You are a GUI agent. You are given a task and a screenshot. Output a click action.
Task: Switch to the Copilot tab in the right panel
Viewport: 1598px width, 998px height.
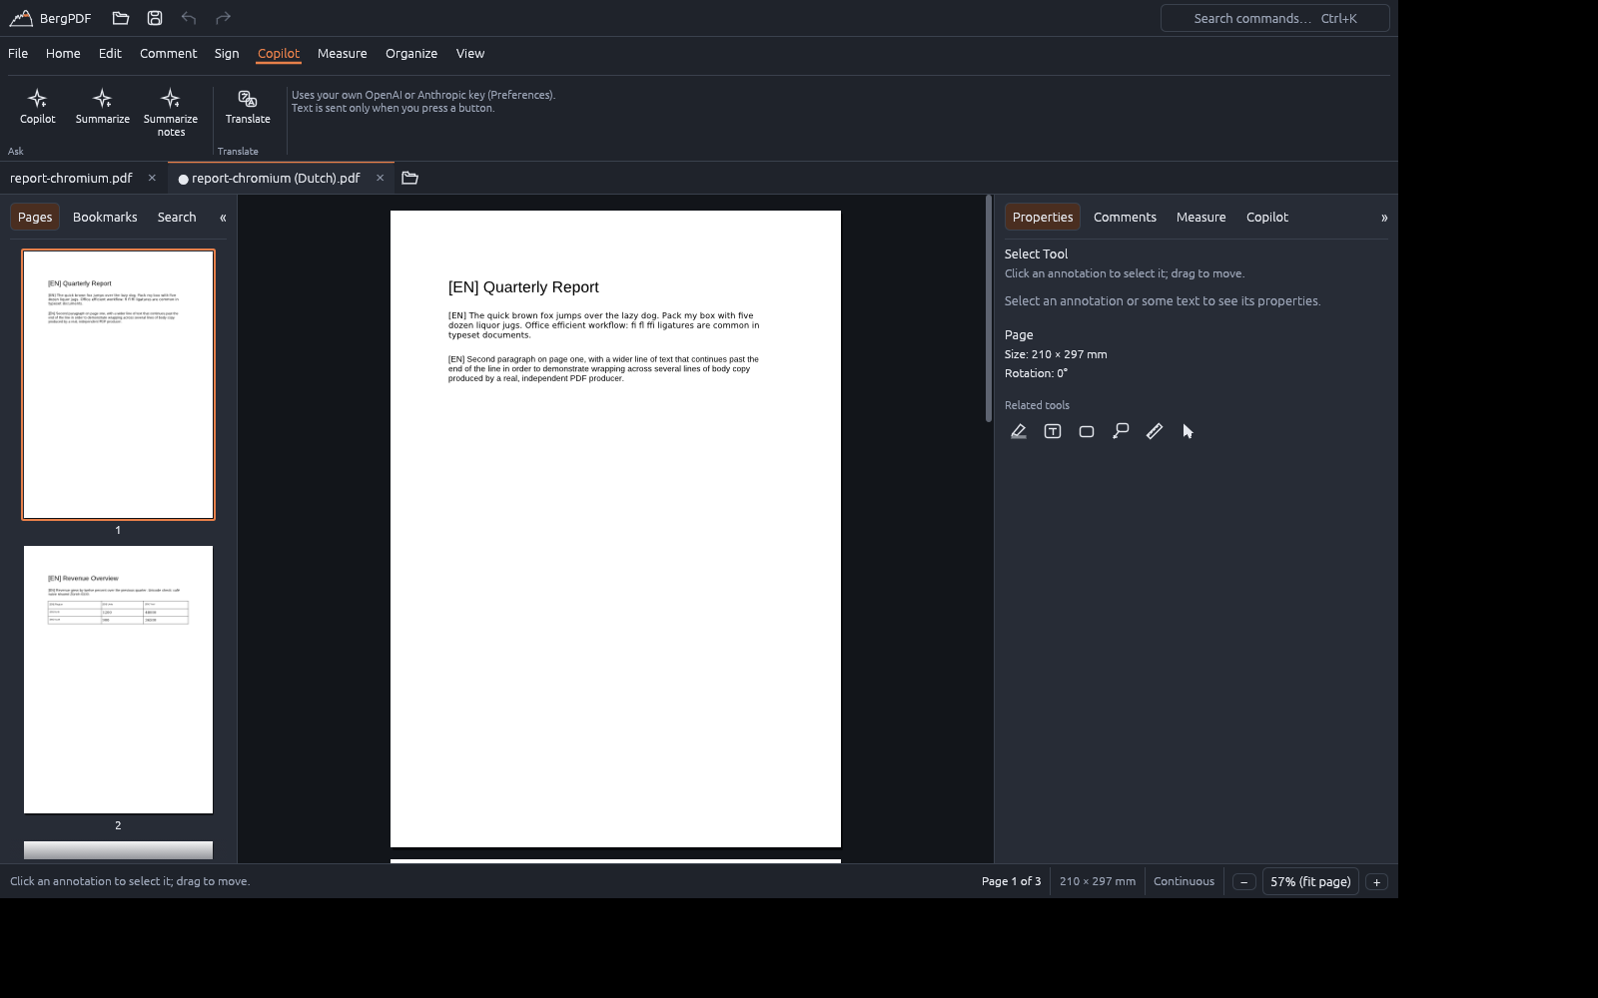tap(1267, 217)
